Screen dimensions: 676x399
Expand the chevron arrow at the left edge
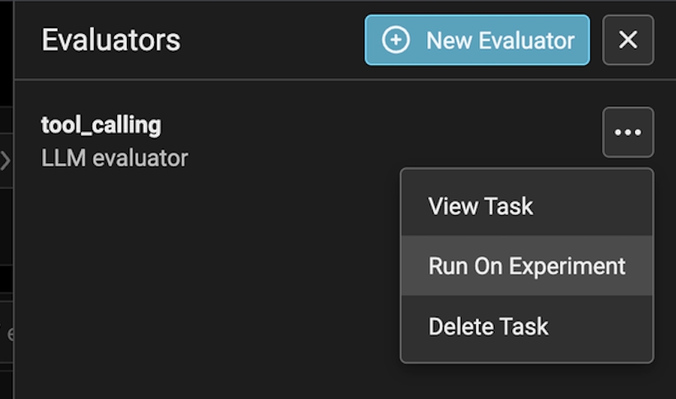coord(6,160)
